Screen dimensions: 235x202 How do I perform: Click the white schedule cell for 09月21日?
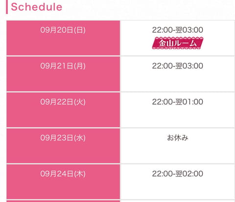[x=178, y=74]
